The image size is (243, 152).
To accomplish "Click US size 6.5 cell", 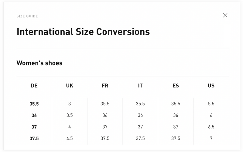I will (x=211, y=127).
